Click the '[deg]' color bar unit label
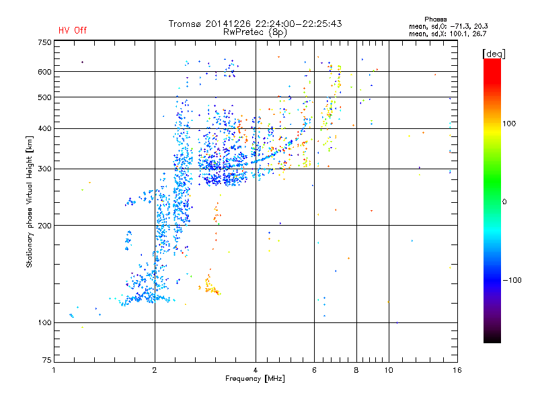Screen dimensions: 538x403 click(x=494, y=54)
